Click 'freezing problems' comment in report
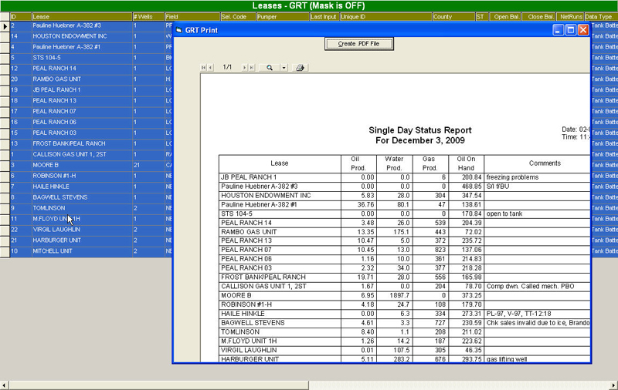This screenshot has height=390, width=618. pyautogui.click(x=512, y=177)
